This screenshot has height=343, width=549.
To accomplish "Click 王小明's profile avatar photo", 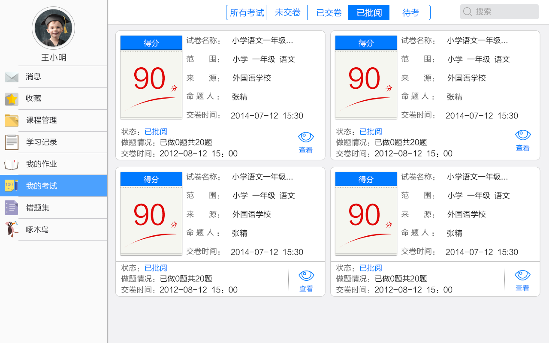I will [53, 27].
